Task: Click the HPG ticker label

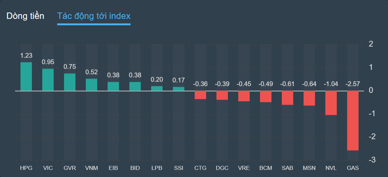Action: tap(26, 168)
